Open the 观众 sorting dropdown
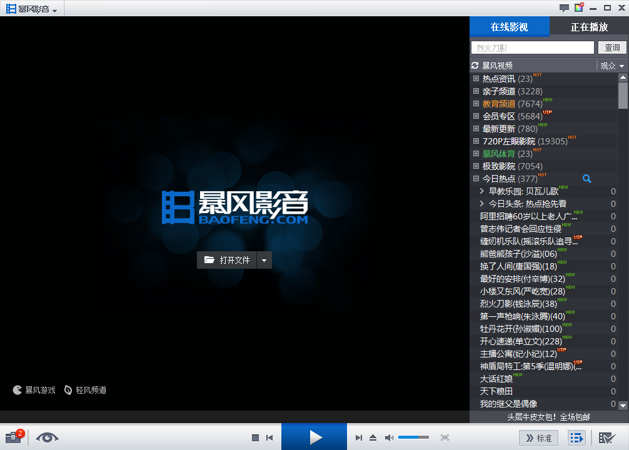 point(611,65)
